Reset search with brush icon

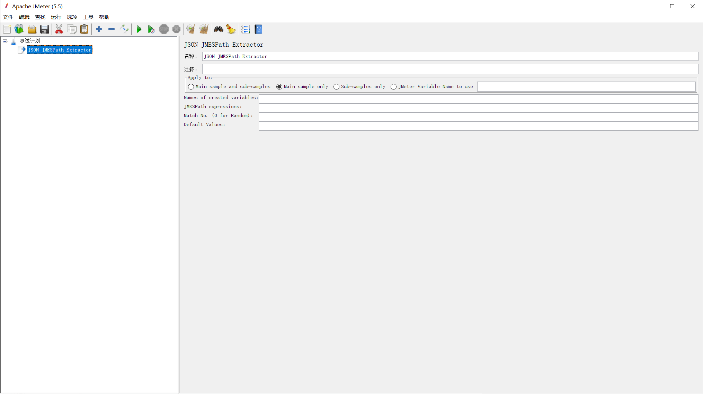231,29
